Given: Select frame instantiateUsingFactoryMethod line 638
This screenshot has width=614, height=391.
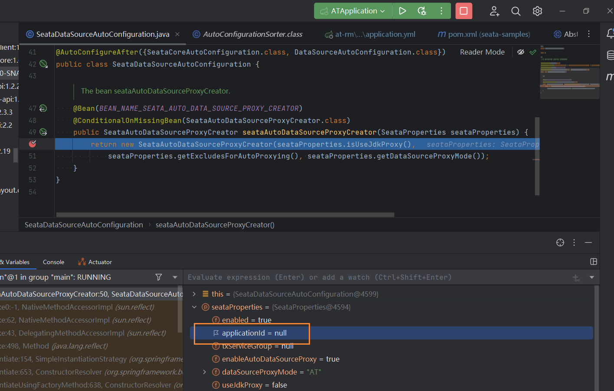Looking at the screenshot, I should click(x=91, y=385).
